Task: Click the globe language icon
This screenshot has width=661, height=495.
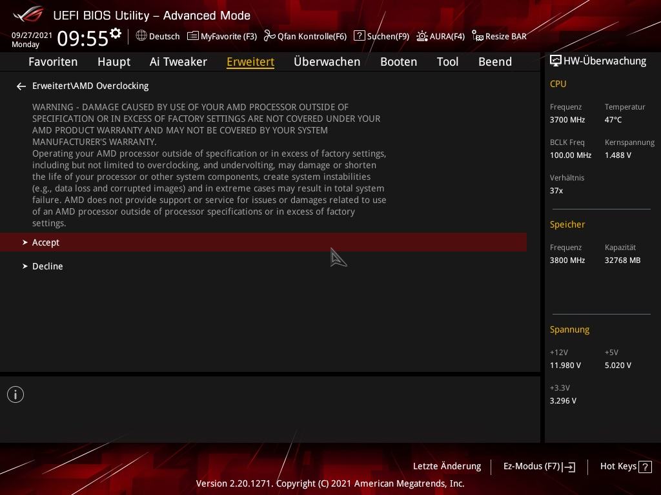Action: pyautogui.click(x=141, y=36)
